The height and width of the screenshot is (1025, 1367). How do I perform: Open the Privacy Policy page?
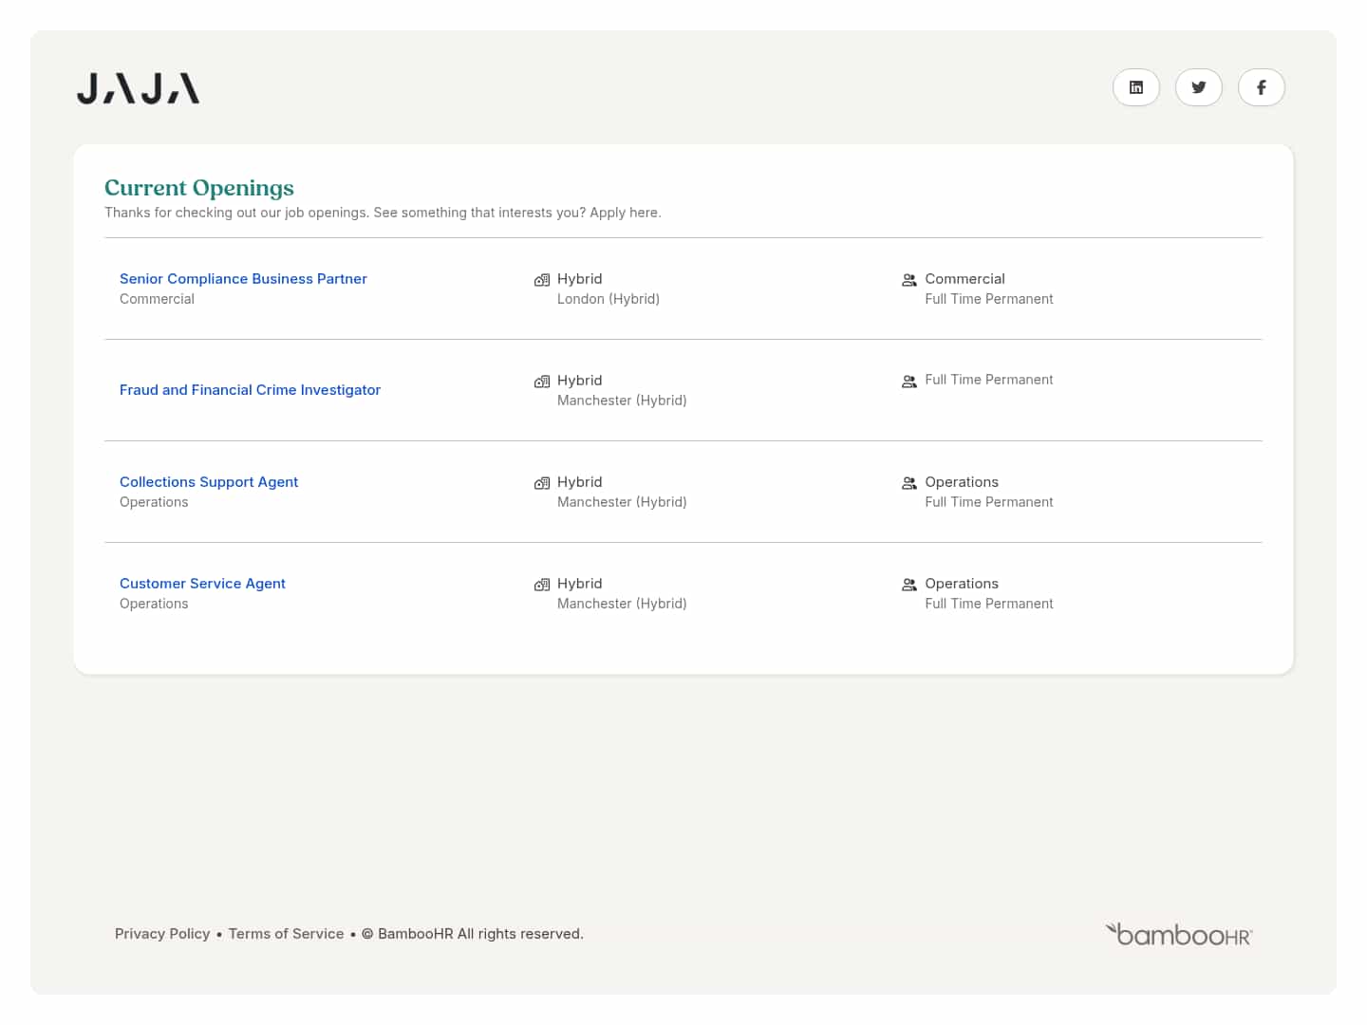pos(162,934)
